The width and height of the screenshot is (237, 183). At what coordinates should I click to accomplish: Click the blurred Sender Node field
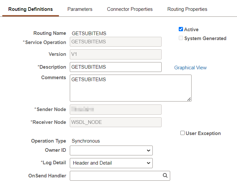click(116, 109)
